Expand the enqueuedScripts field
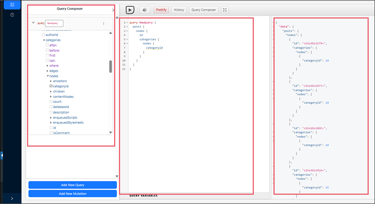 51,117
